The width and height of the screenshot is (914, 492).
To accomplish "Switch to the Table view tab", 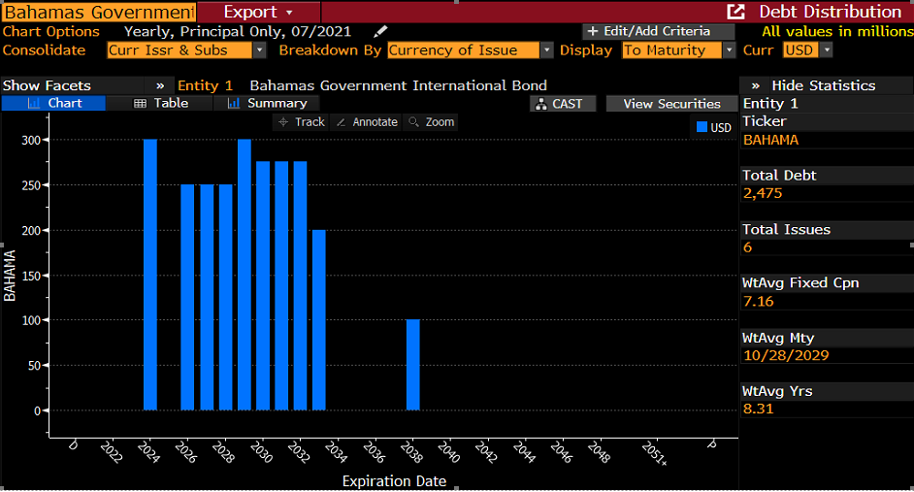I will [160, 103].
